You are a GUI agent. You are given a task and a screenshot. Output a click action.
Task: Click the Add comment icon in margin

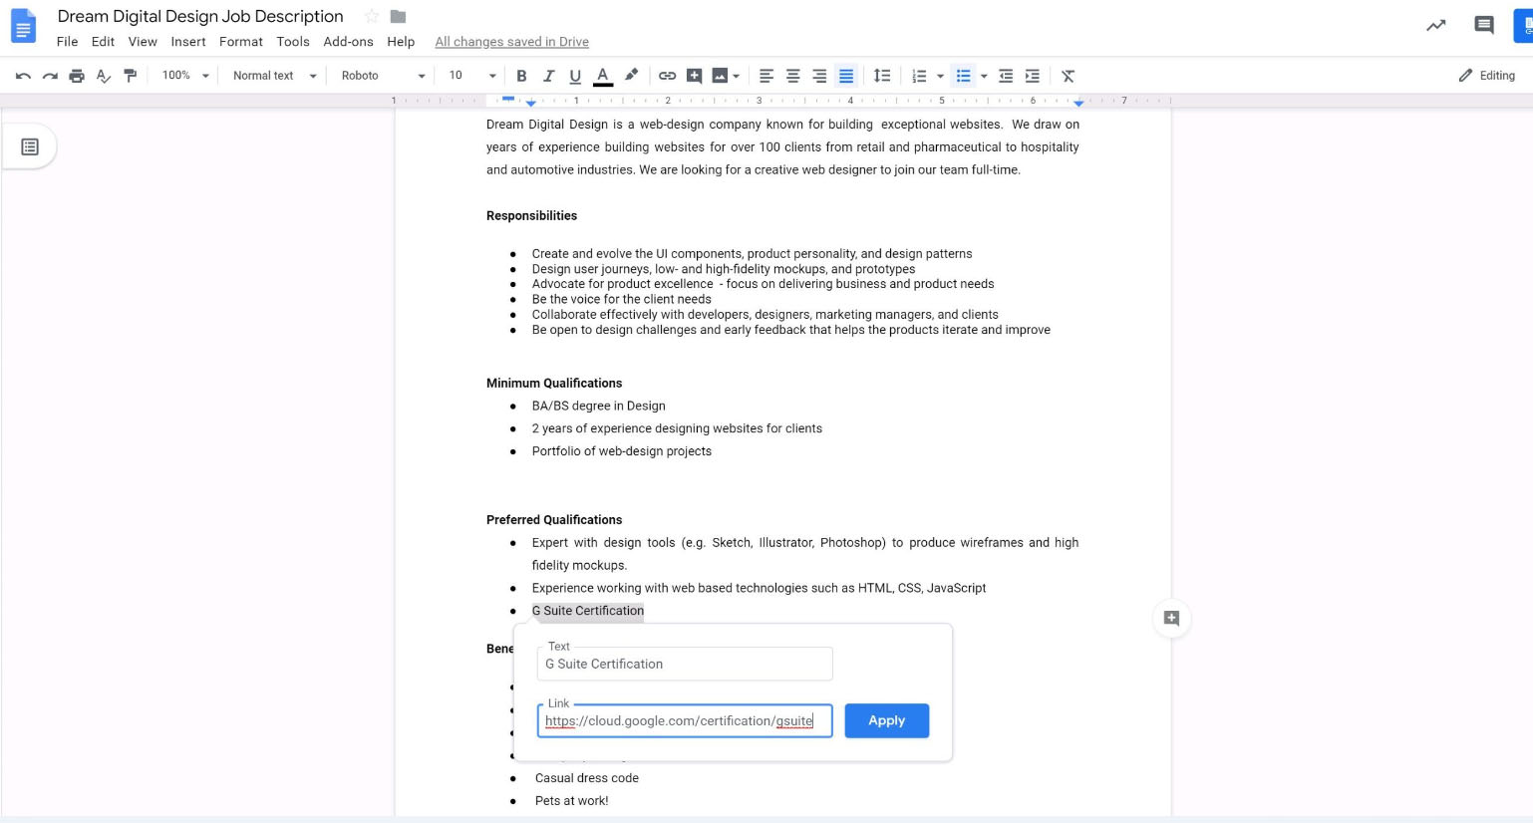click(x=1172, y=619)
